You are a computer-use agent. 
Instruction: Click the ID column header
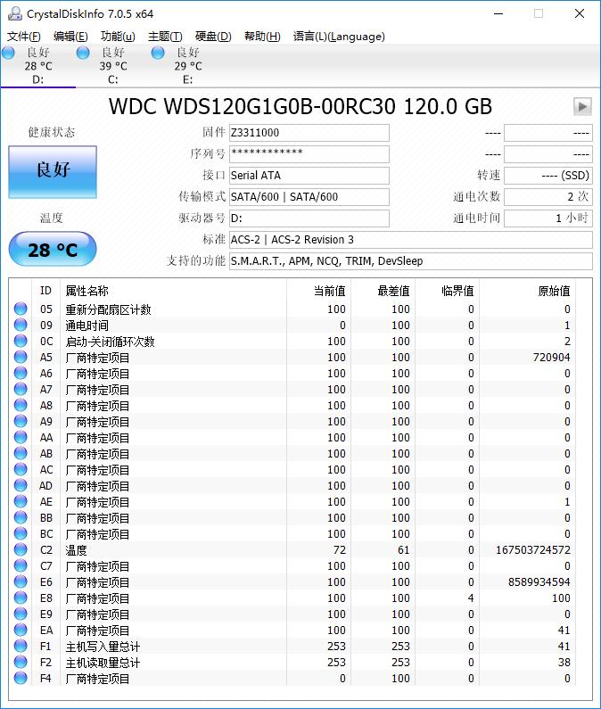pos(45,291)
